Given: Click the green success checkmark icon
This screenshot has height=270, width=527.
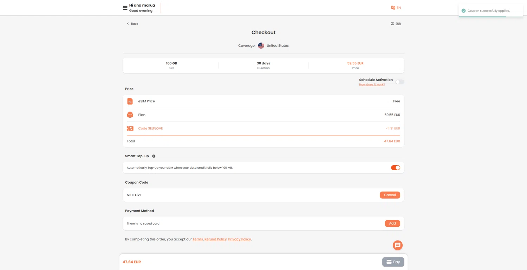Looking at the screenshot, I should point(463,11).
